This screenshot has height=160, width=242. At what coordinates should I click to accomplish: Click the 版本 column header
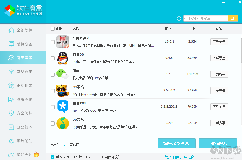tap(168, 29)
